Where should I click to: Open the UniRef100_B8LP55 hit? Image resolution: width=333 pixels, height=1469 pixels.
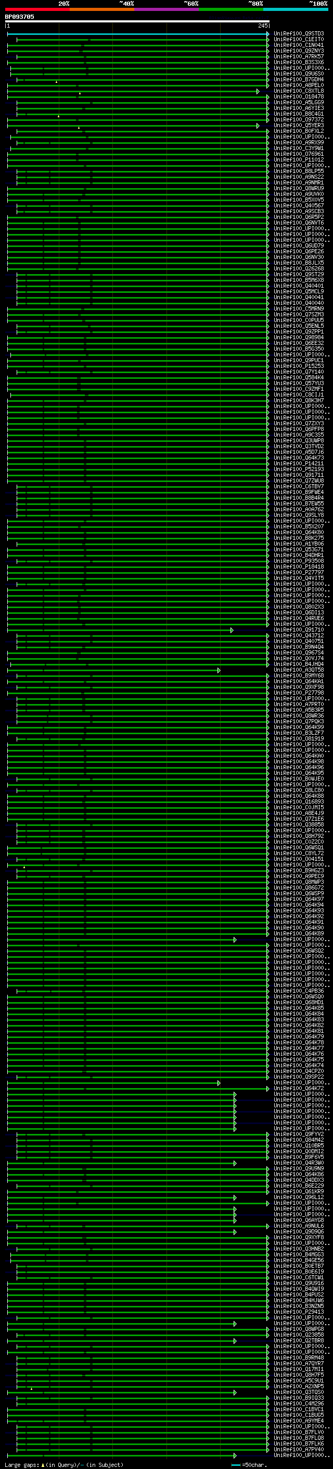pos(299,171)
